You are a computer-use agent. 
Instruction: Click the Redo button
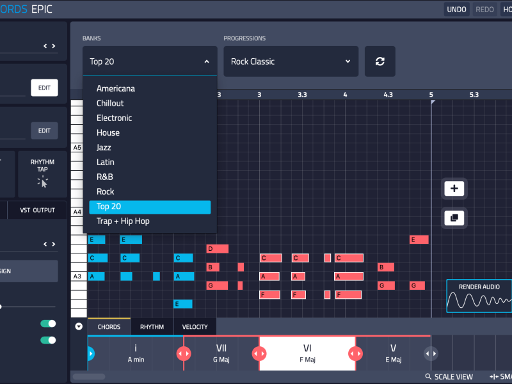(484, 9)
